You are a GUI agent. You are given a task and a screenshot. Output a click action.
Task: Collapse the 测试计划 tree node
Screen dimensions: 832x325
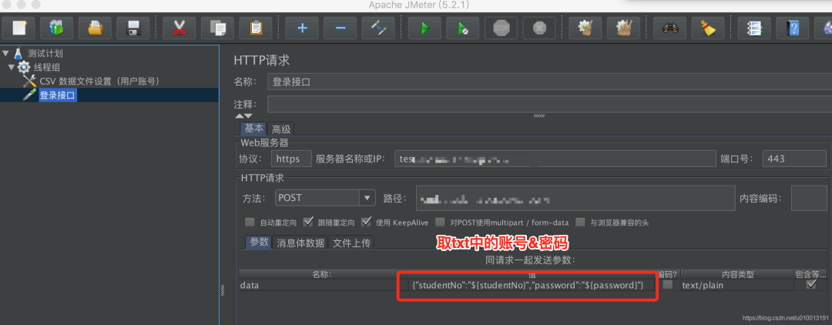click(x=6, y=54)
